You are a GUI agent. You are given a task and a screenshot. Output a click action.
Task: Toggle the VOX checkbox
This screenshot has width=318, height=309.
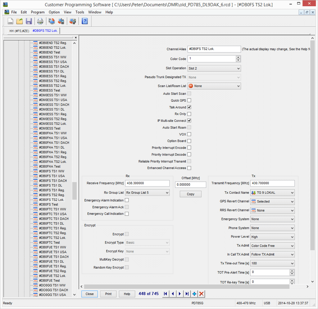pos(189,134)
